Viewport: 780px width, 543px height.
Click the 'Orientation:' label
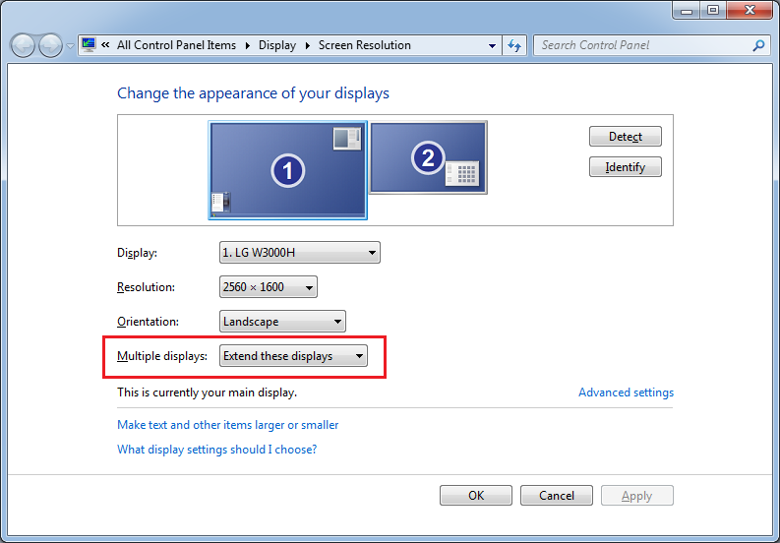(148, 322)
